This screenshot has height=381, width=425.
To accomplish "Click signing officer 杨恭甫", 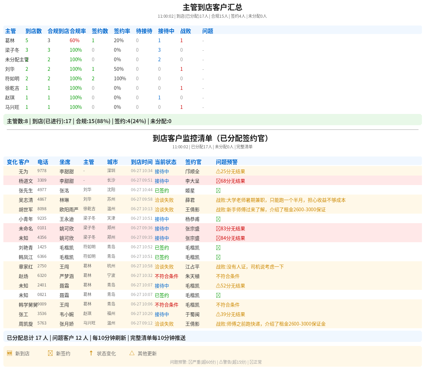I will (192, 219).
